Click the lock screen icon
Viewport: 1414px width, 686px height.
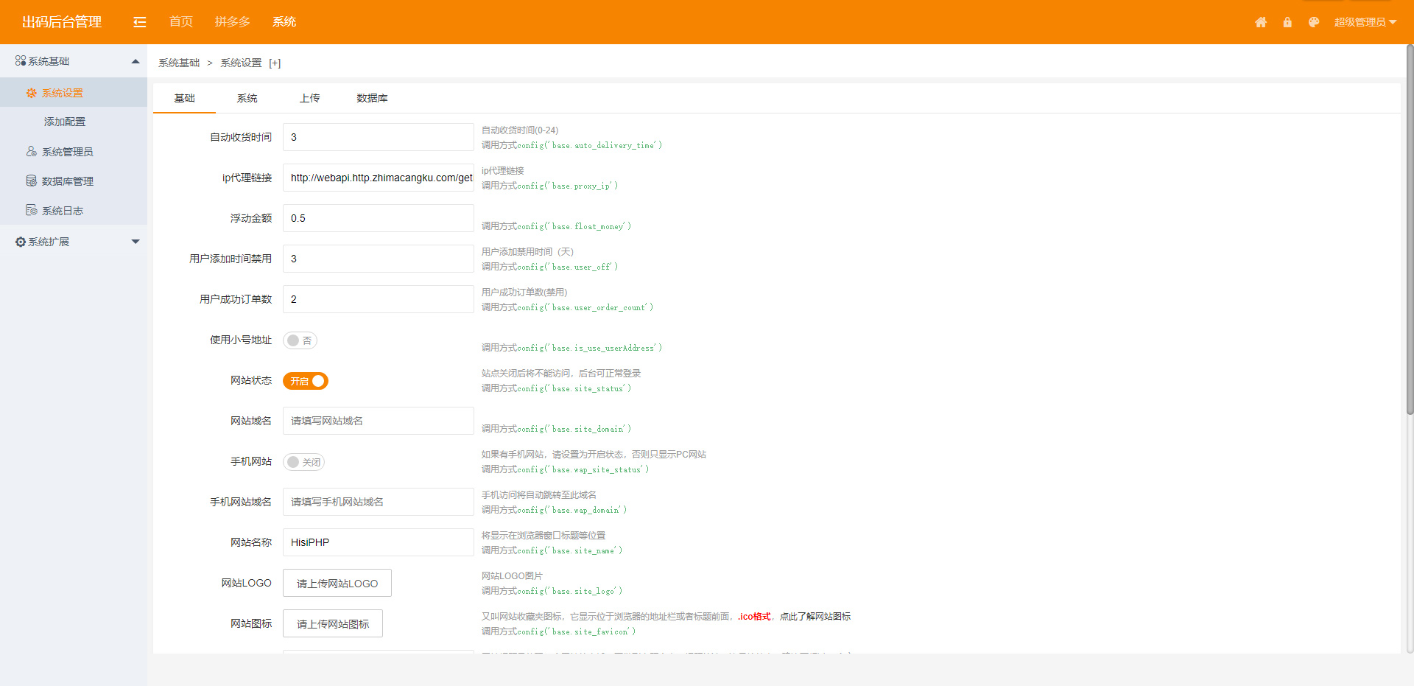[1287, 22]
